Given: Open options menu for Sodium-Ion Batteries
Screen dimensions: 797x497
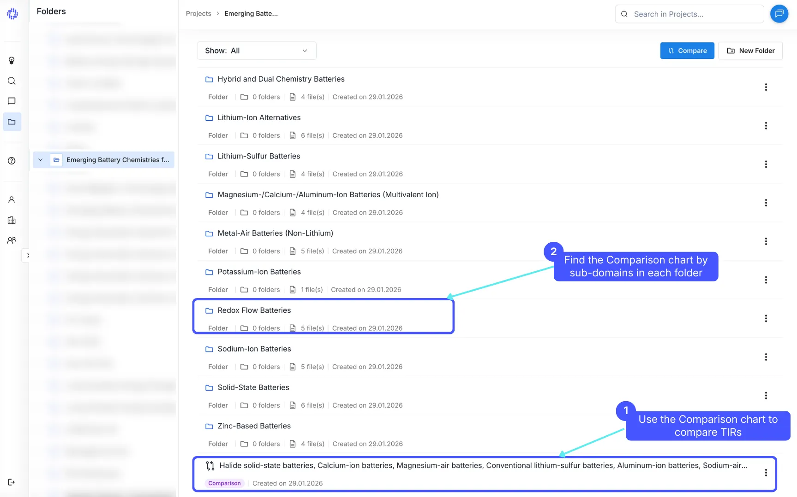Looking at the screenshot, I should (x=766, y=357).
